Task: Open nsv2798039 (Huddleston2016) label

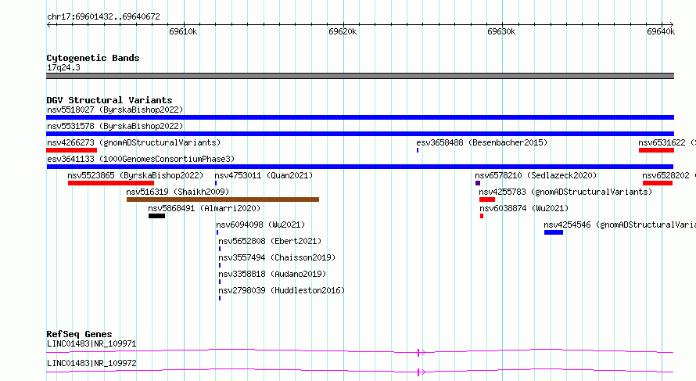Action: [x=282, y=290]
